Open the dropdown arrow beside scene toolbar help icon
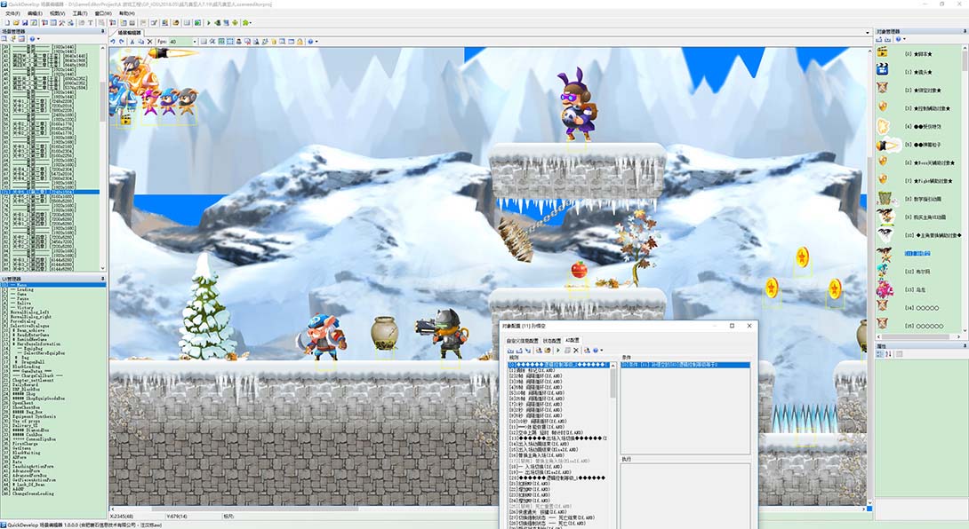The image size is (969, 529). tap(316, 42)
